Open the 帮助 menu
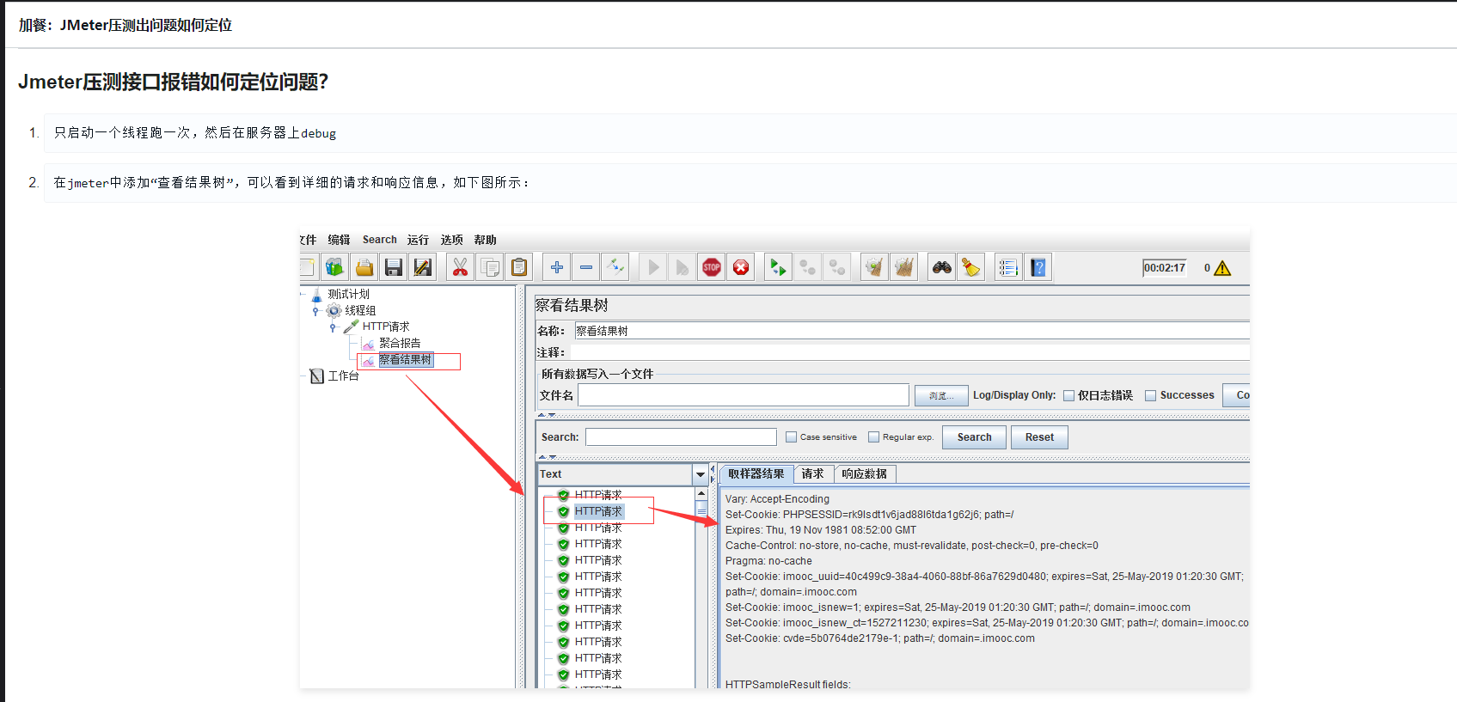The image size is (1457, 702). (x=486, y=240)
